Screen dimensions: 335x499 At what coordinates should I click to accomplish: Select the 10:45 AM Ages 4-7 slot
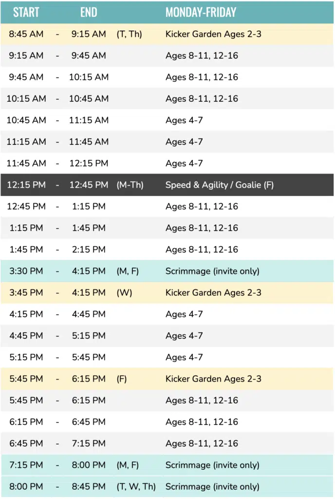point(167,120)
